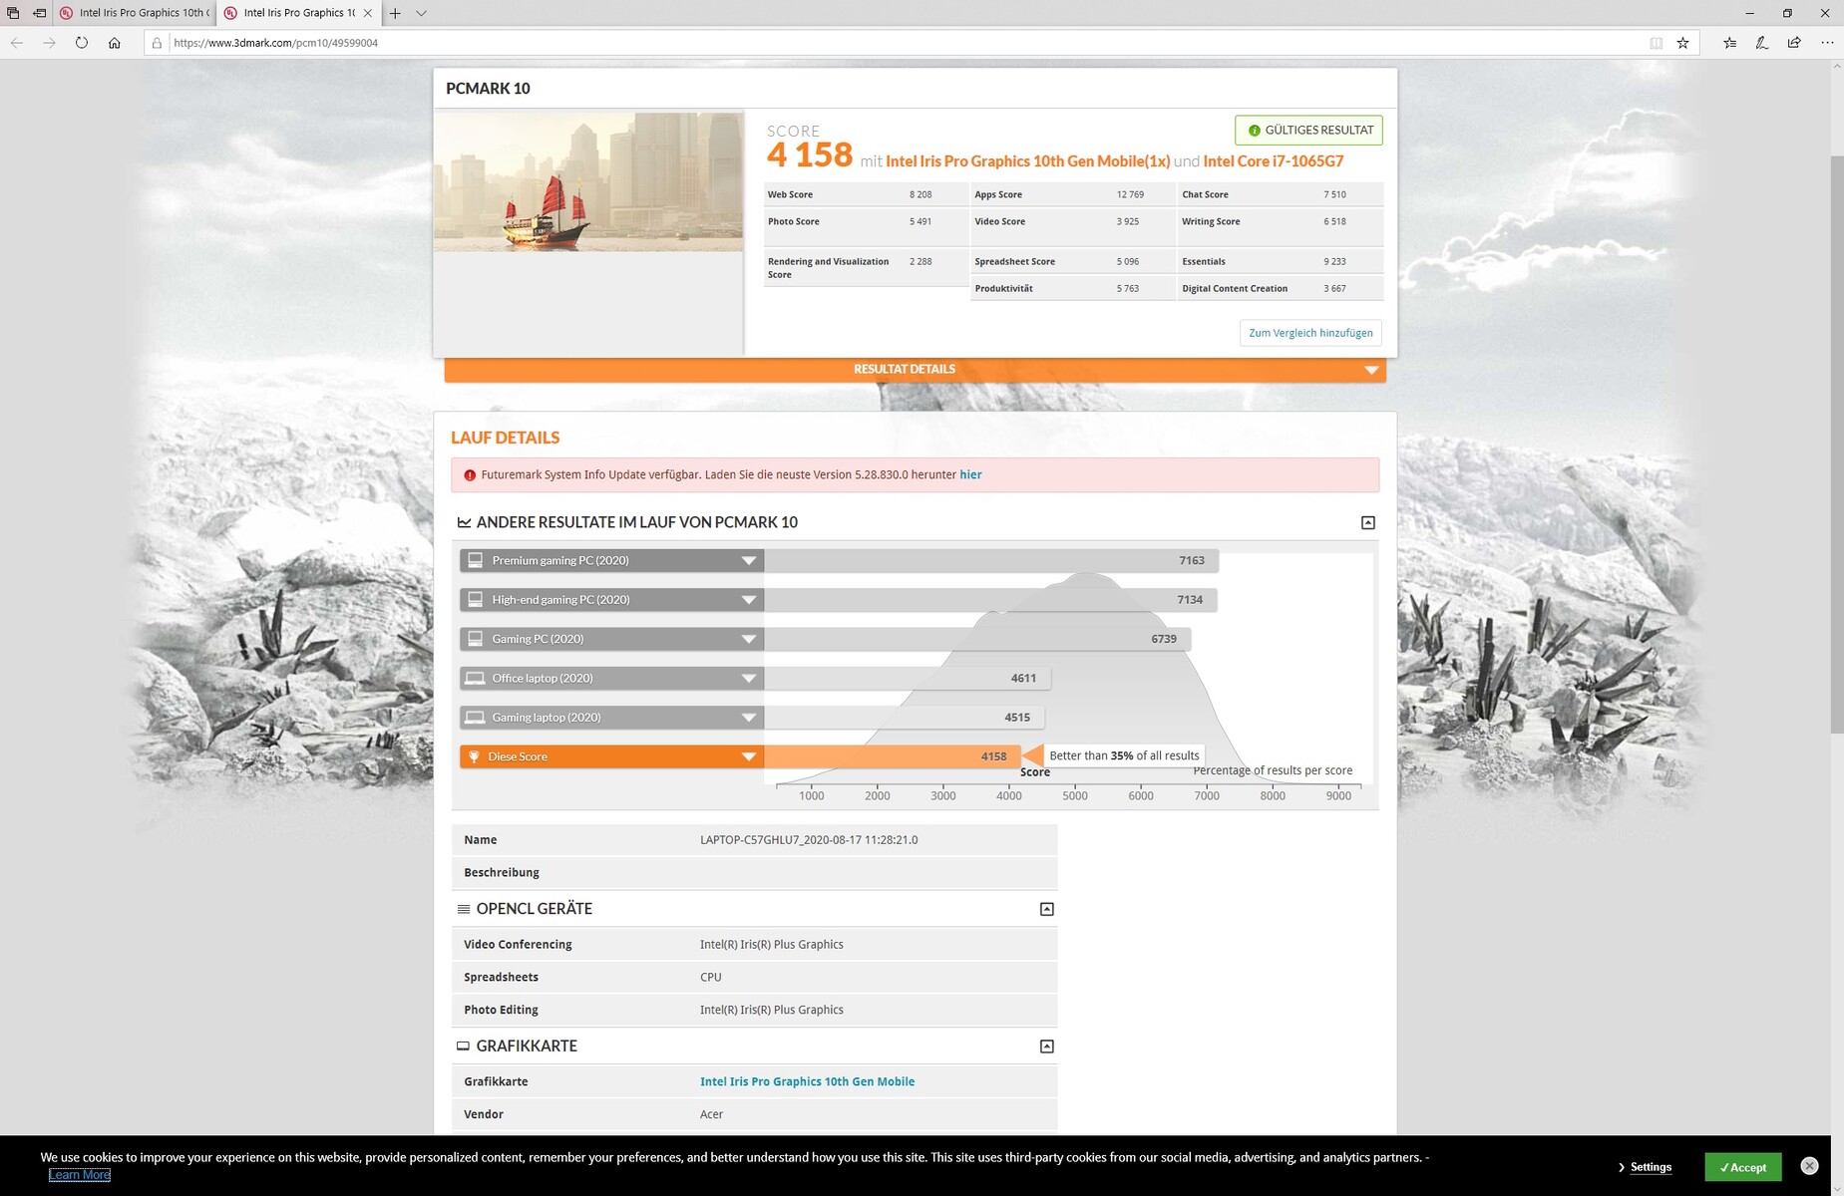This screenshot has width=1844, height=1196.
Task: Open a new browser tab
Action: click(x=395, y=13)
